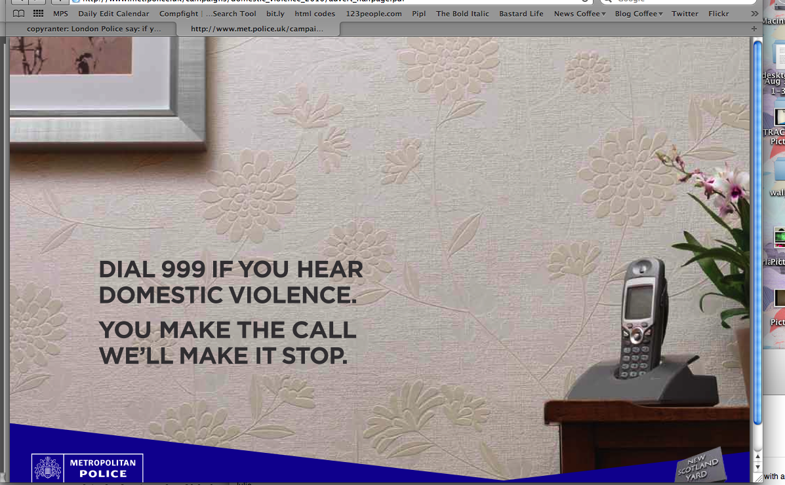Expand the Blog Coffee bookmark folder

[639, 14]
